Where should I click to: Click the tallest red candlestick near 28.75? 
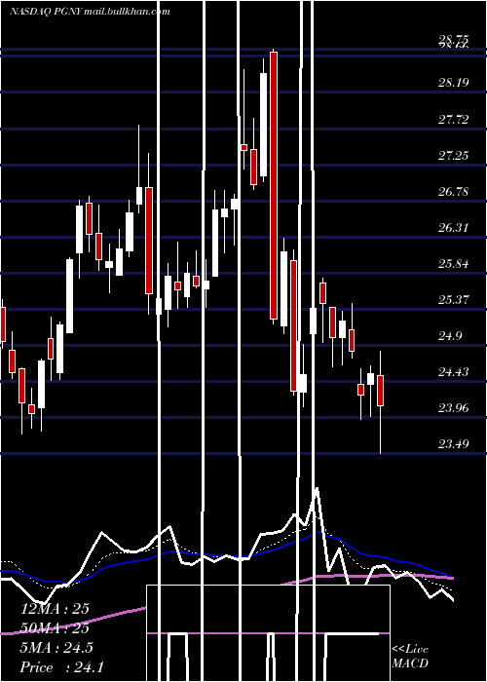pos(274,185)
